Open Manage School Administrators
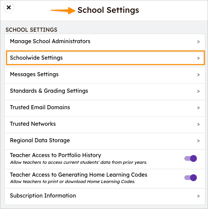 coord(105,42)
